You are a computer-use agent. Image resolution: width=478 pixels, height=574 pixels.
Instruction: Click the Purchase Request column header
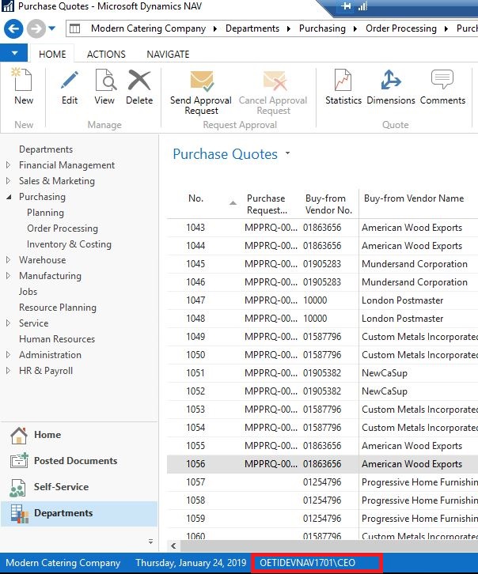coord(267,204)
